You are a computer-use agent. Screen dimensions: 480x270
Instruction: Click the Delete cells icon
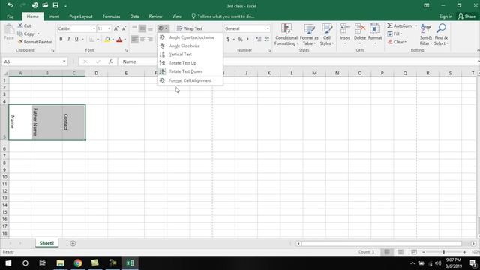pyautogui.click(x=360, y=29)
